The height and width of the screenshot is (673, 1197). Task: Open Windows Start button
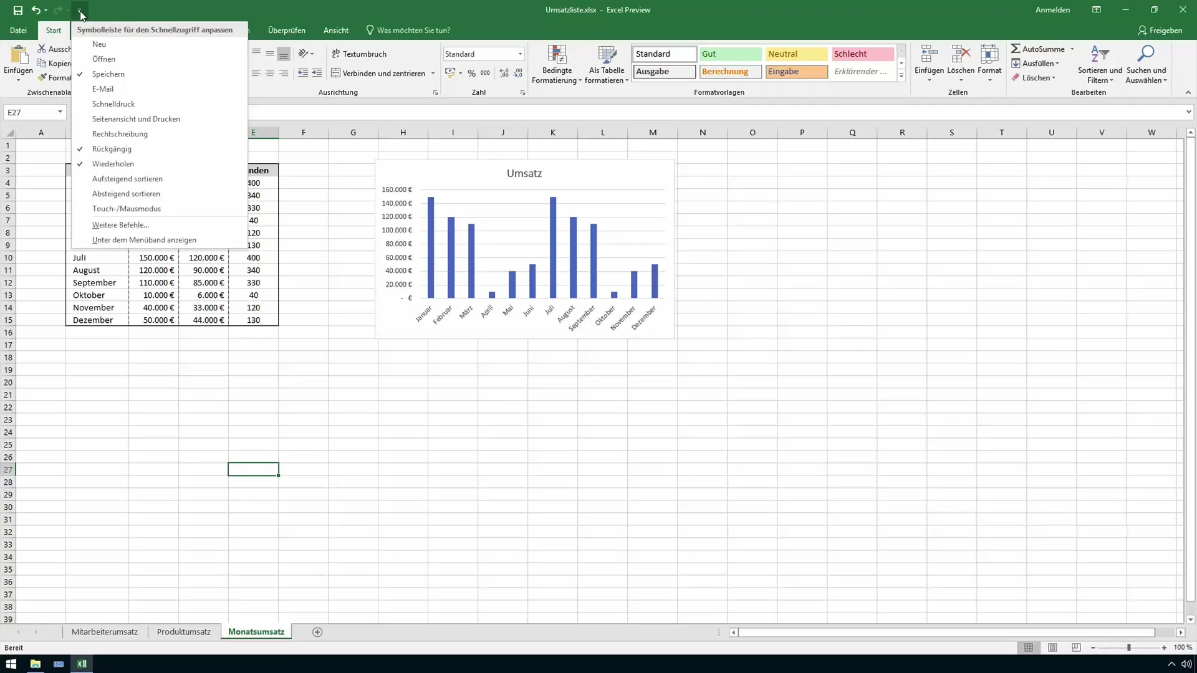(x=11, y=664)
